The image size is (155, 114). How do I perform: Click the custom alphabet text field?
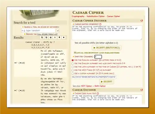tap(94, 77)
